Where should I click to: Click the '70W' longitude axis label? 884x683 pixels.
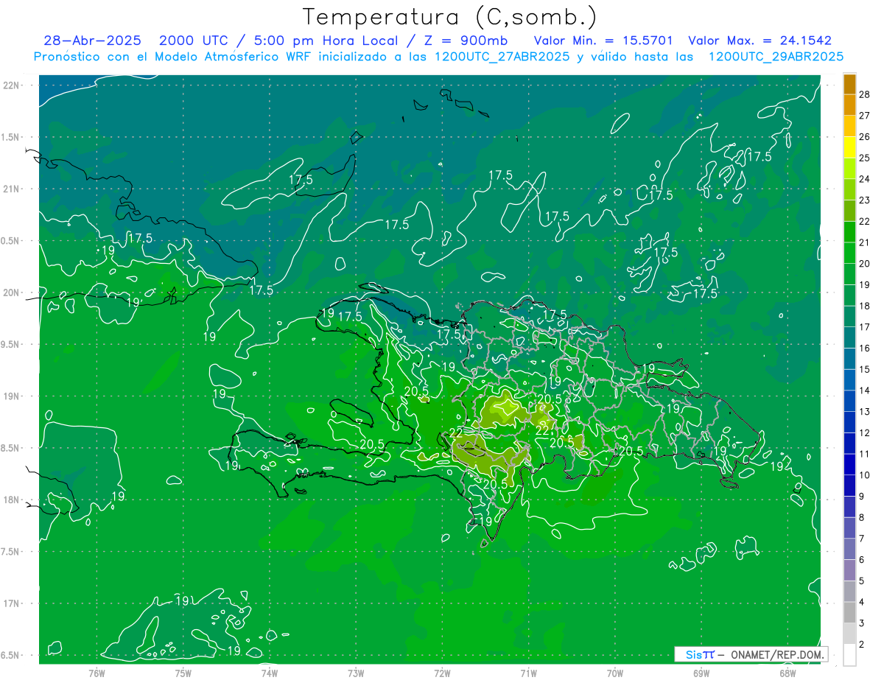pyautogui.click(x=615, y=673)
